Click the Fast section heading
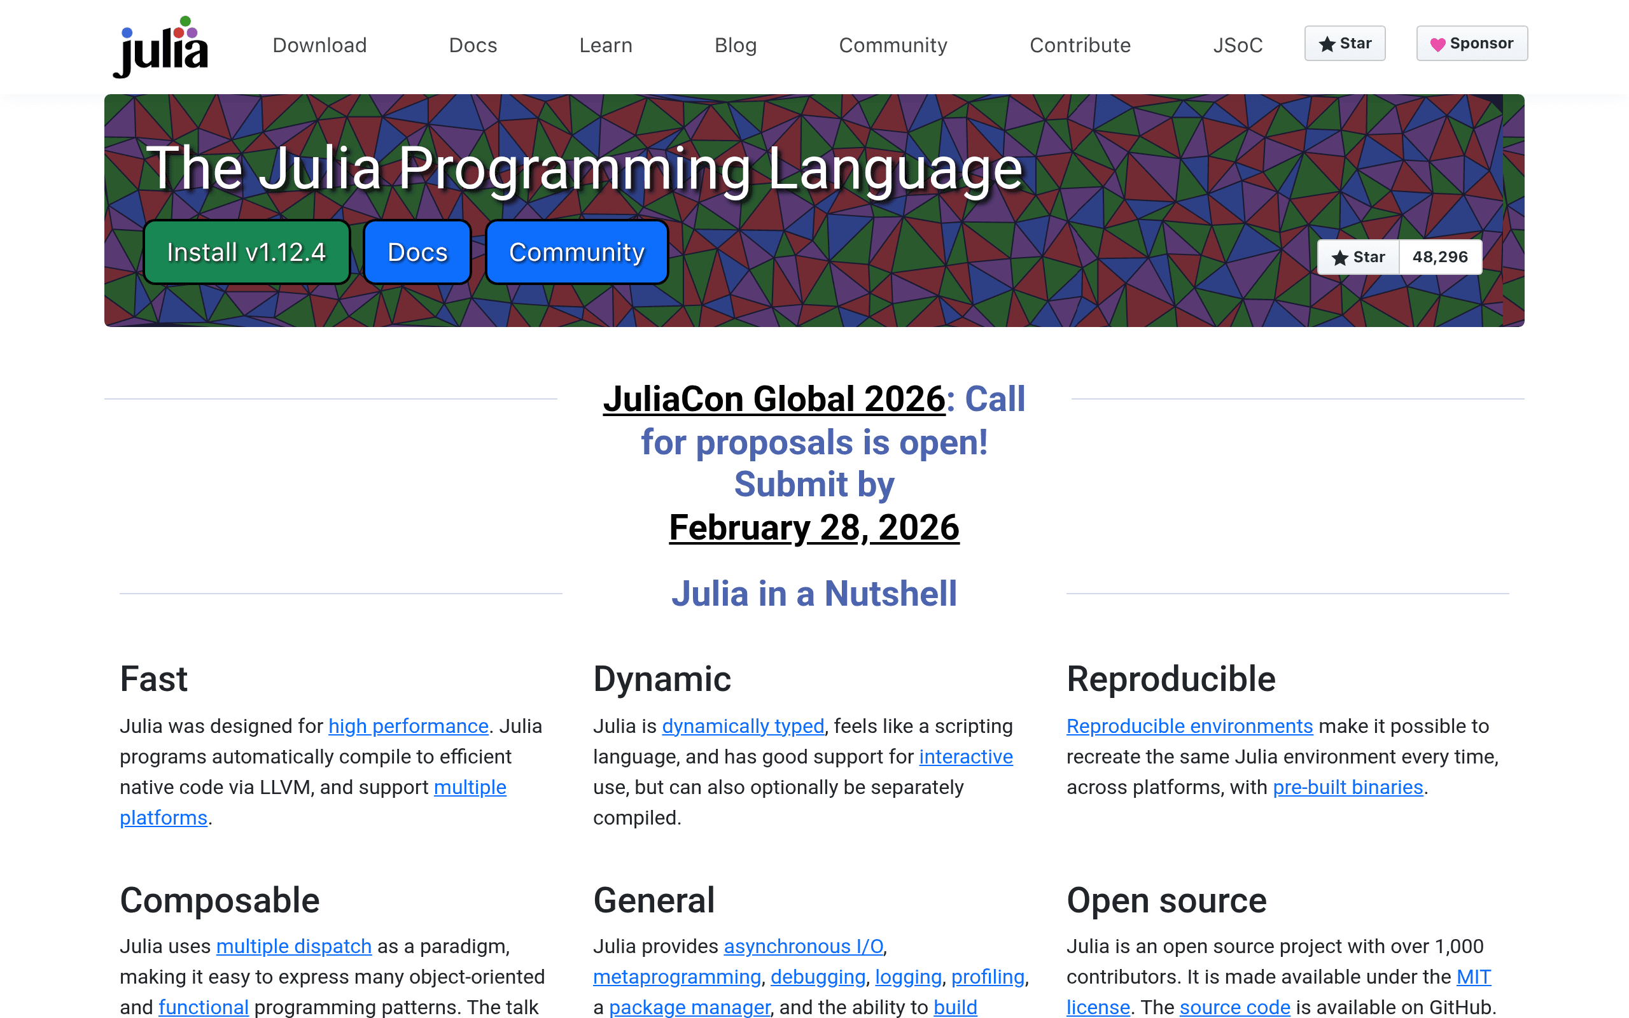The height and width of the screenshot is (1018, 1629). click(x=153, y=679)
